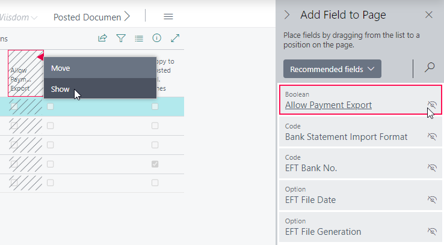The height and width of the screenshot is (245, 444).
Task: Open the hamburger menu icon
Action: (x=168, y=17)
